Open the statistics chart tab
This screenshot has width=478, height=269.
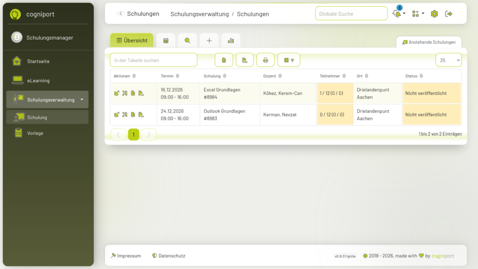click(231, 41)
